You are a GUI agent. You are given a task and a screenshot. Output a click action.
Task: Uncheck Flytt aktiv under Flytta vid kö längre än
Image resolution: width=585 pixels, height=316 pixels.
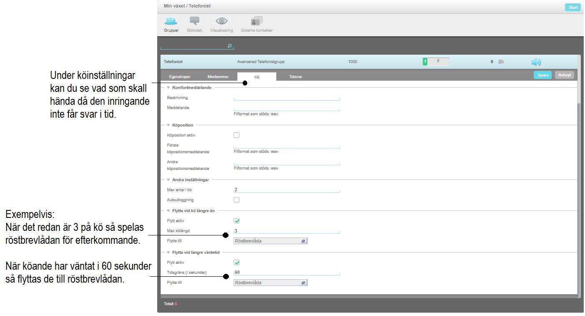click(236, 221)
